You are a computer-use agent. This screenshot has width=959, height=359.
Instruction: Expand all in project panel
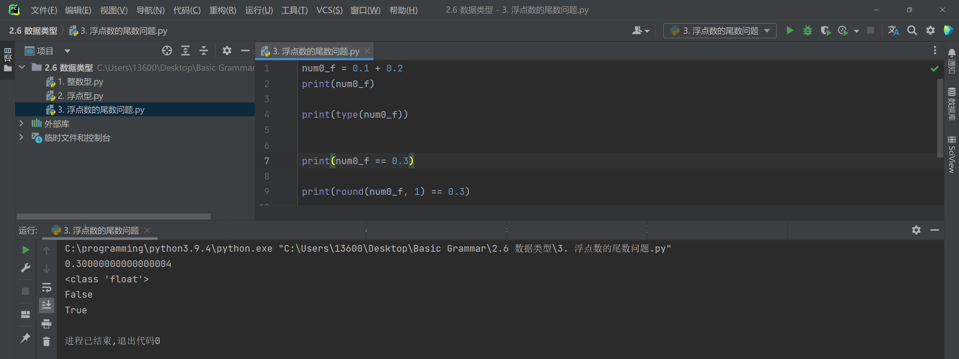point(185,50)
